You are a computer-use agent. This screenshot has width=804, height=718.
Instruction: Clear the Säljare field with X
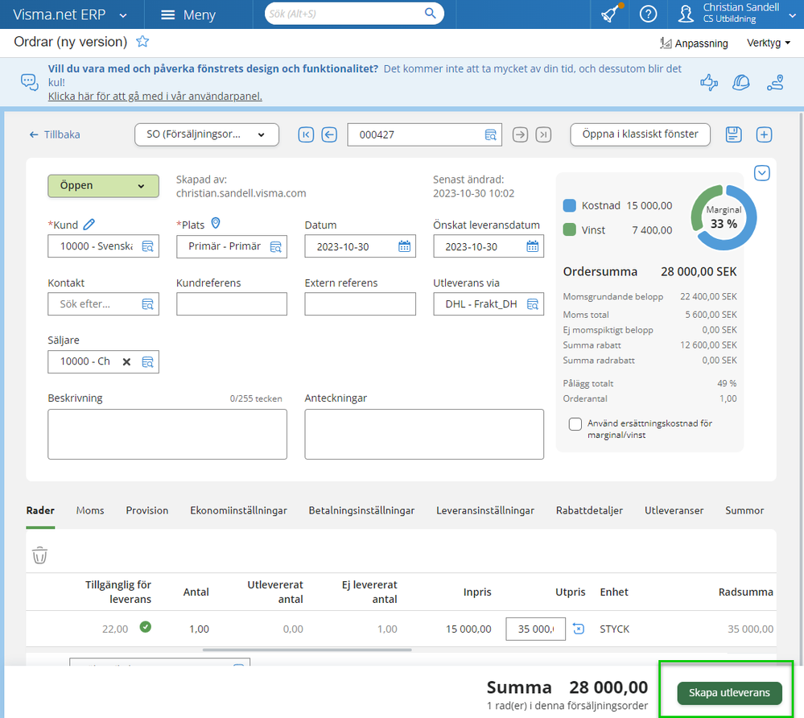coord(126,362)
